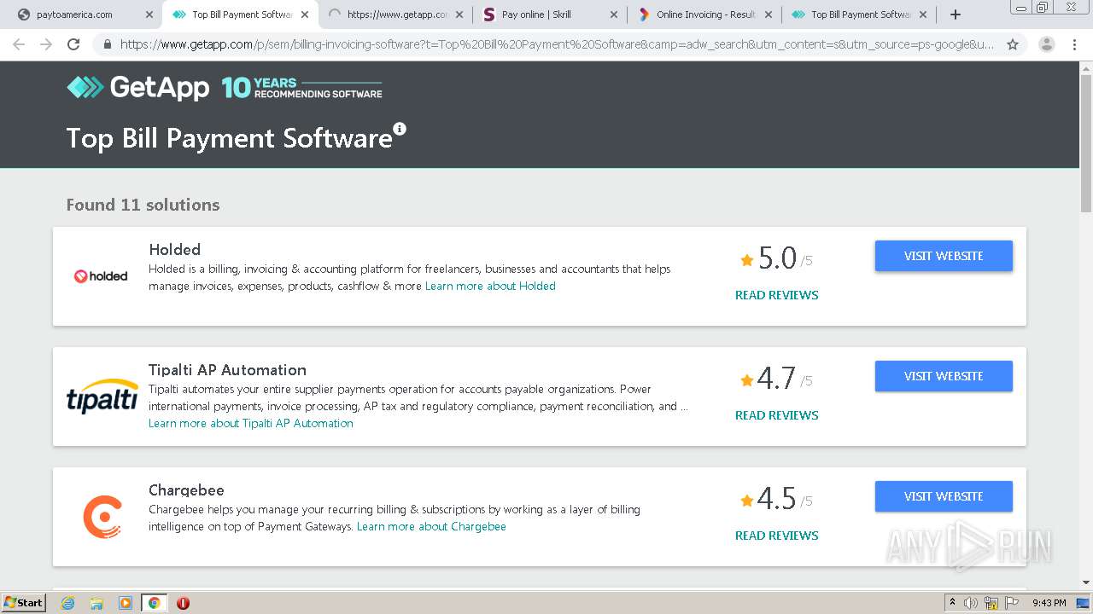Close the Pay online Skrill tab

click(613, 14)
